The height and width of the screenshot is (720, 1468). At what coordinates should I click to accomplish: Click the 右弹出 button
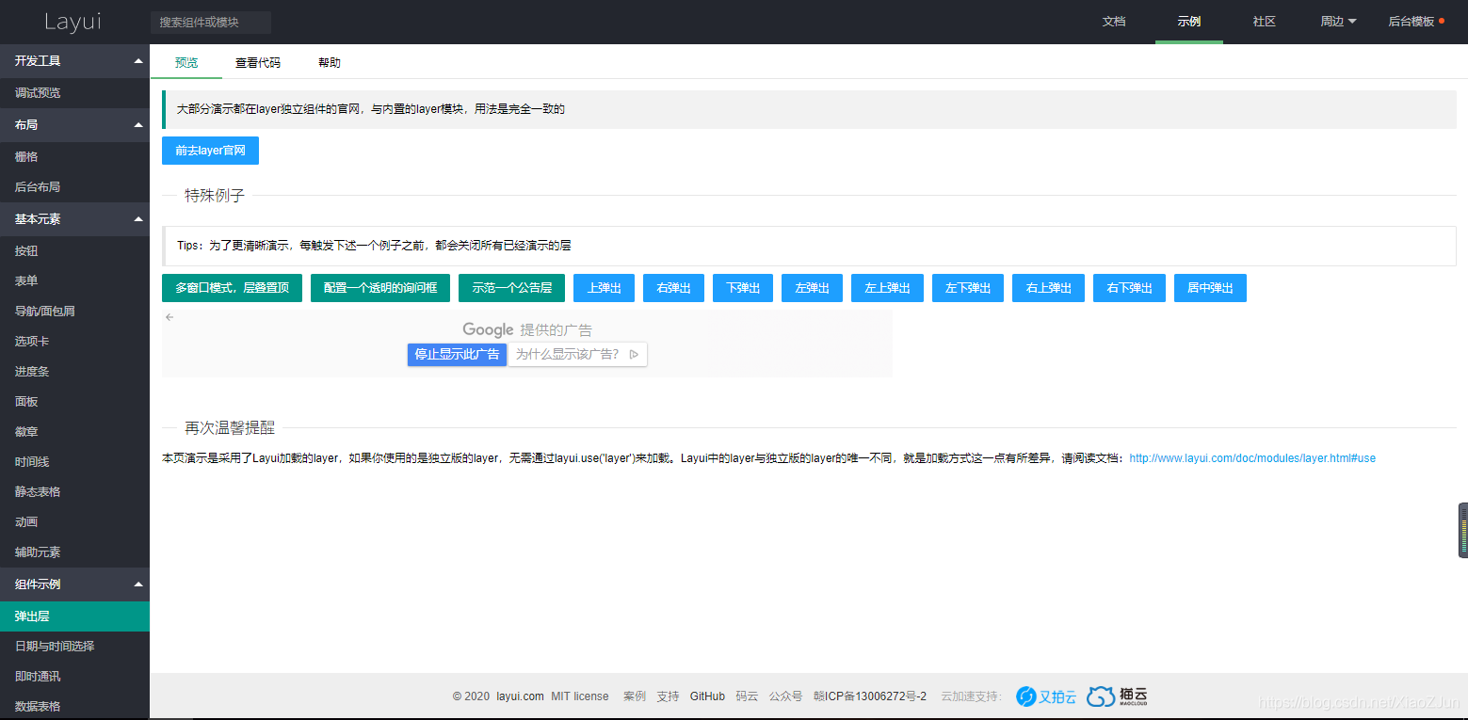tap(673, 288)
